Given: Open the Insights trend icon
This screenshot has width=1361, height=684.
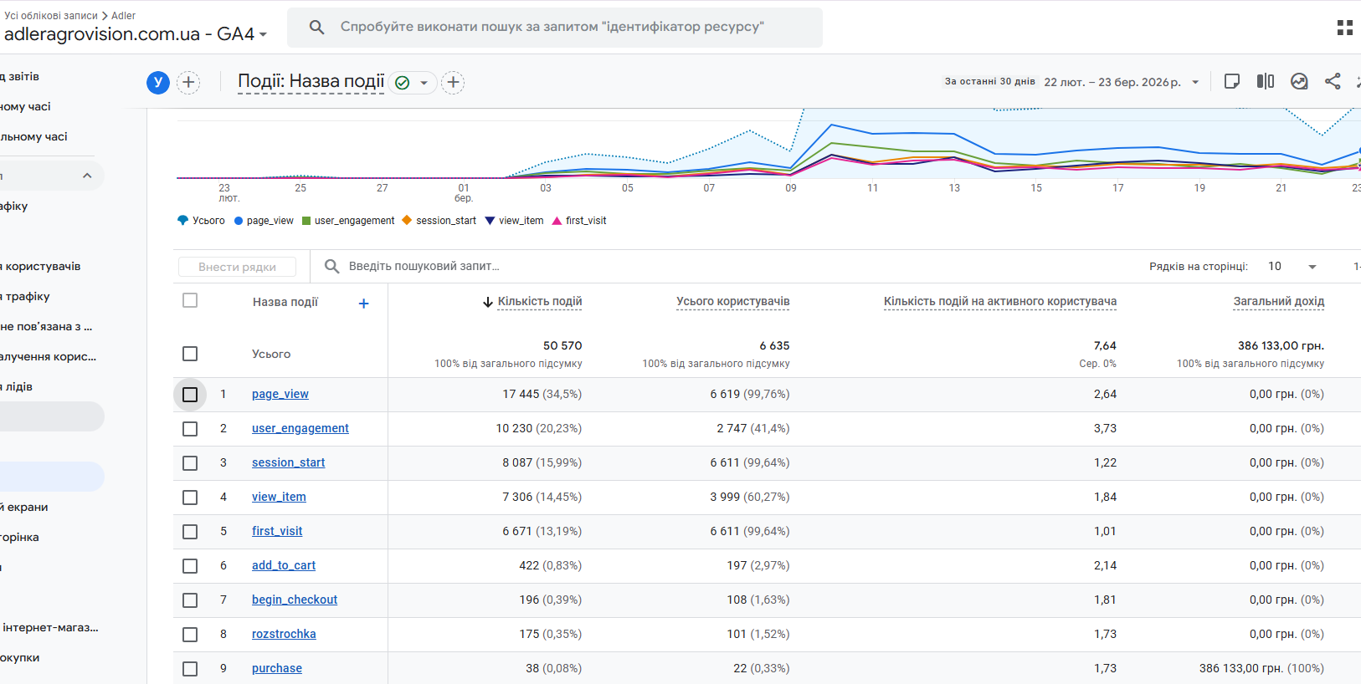Looking at the screenshot, I should pos(1299,81).
